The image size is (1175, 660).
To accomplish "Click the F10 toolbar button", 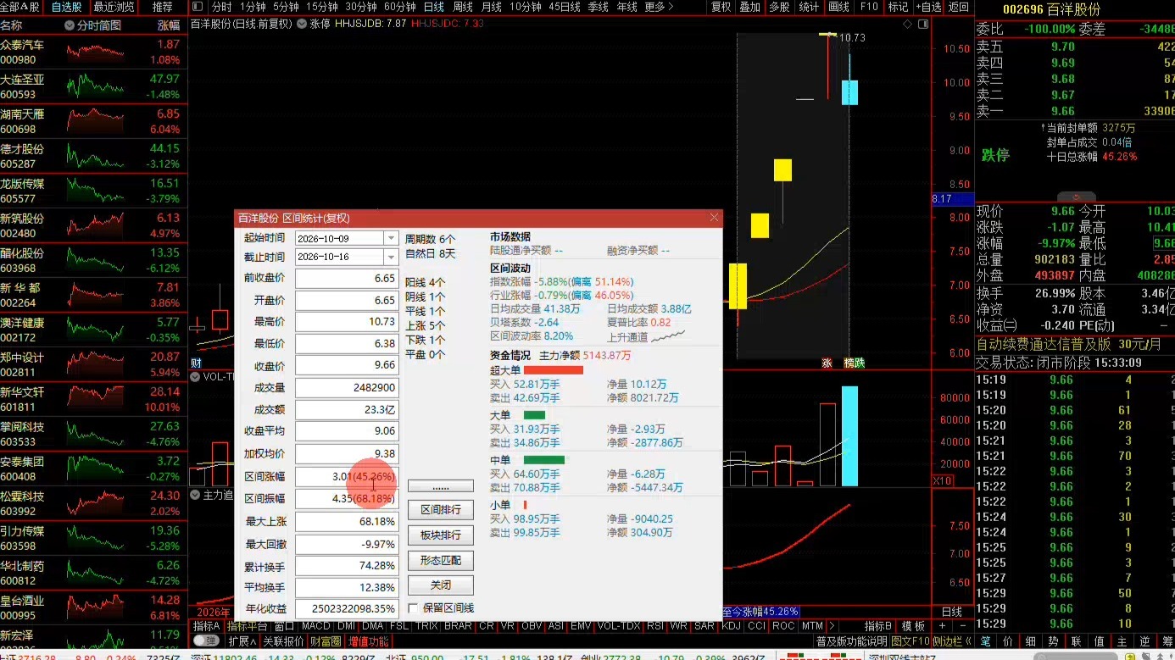I will click(x=869, y=7).
